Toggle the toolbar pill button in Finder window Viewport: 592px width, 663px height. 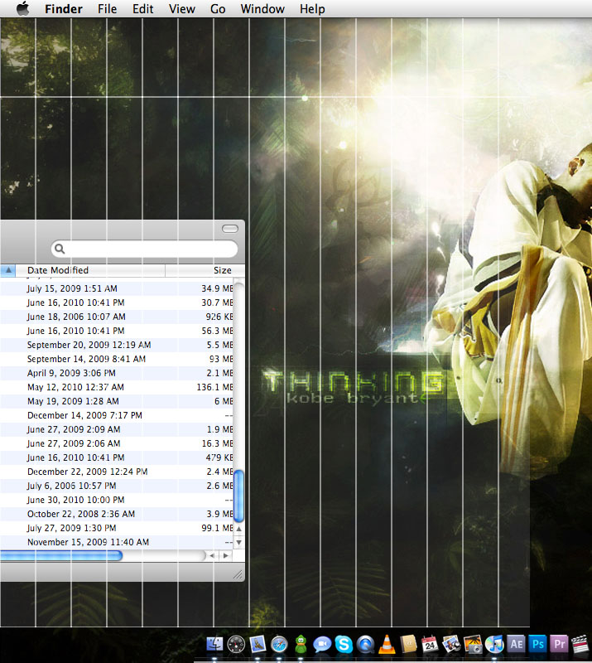(x=230, y=229)
